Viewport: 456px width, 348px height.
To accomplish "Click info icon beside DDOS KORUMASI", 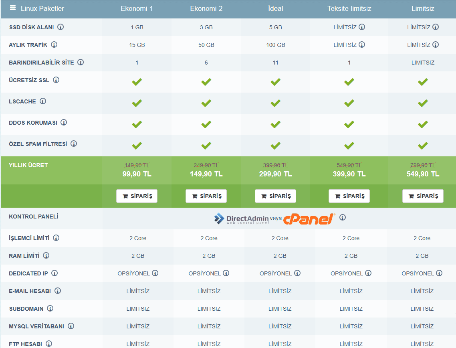I will click(x=64, y=122).
